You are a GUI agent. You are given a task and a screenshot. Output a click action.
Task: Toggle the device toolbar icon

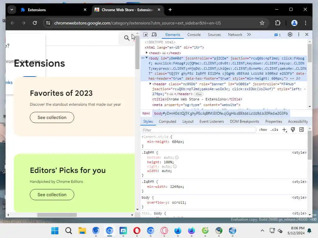tap(154, 35)
